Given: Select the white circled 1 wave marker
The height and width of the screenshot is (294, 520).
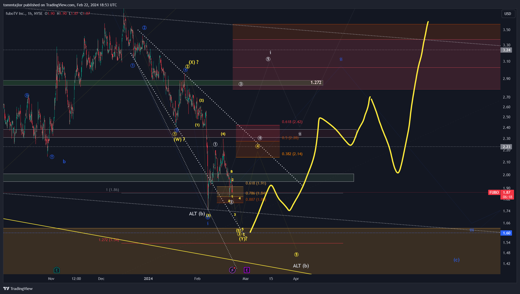Looking at the screenshot, I should (x=215, y=144).
